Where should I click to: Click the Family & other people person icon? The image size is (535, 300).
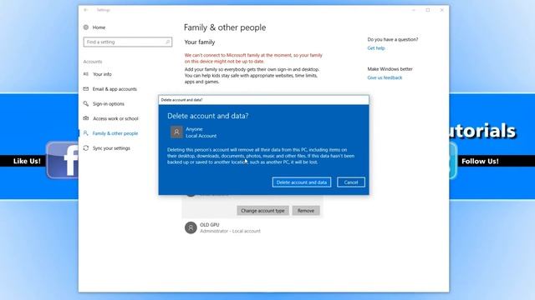[x=86, y=133]
